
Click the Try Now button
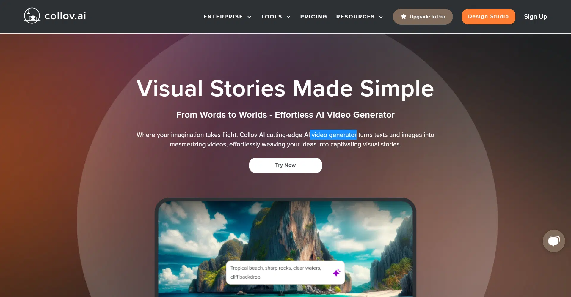(285, 165)
